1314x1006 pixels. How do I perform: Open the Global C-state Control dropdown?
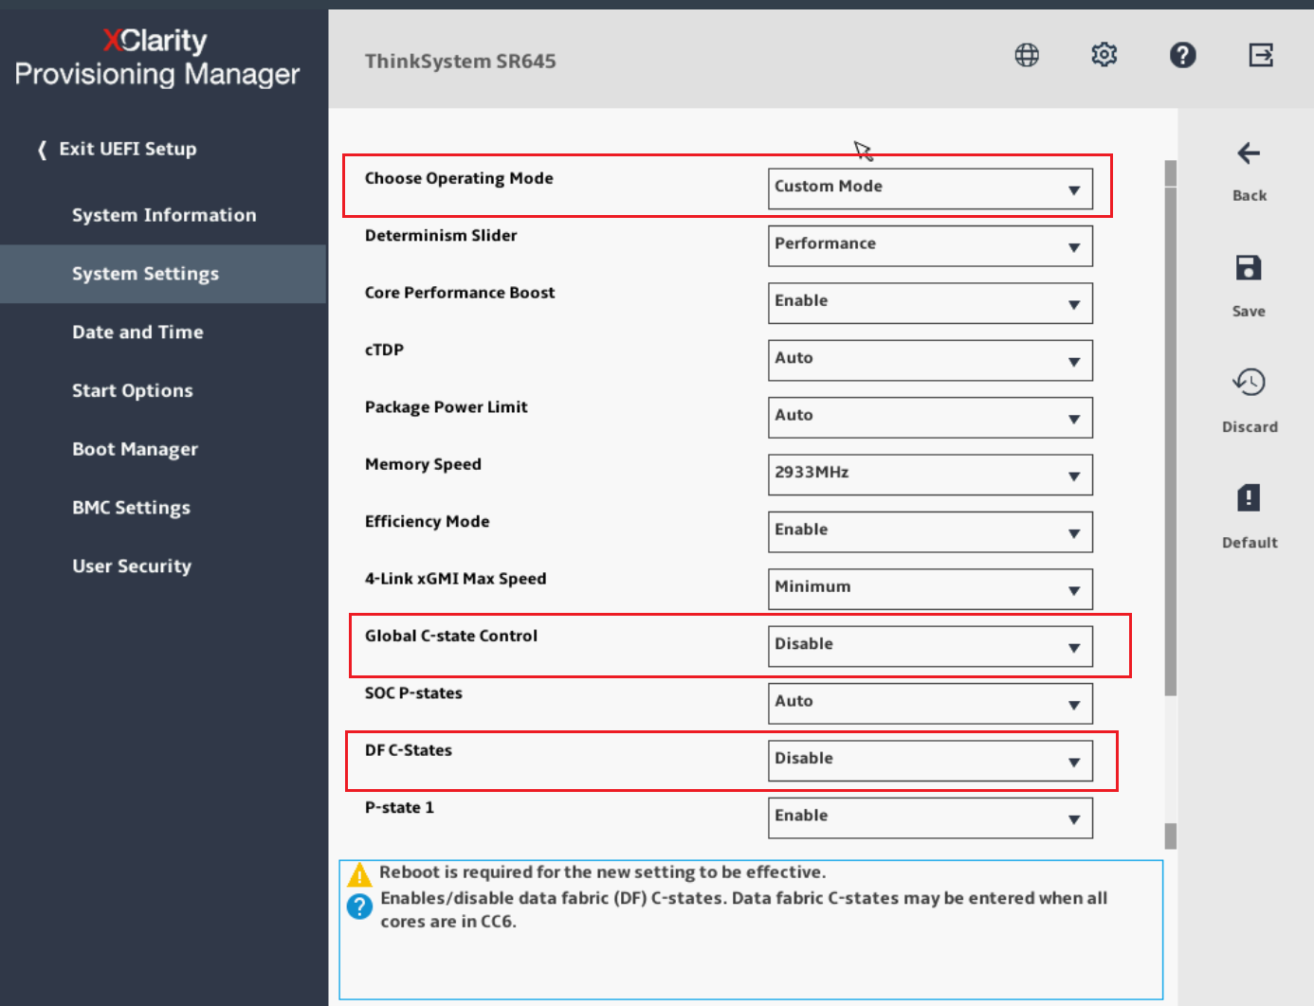tap(930, 647)
